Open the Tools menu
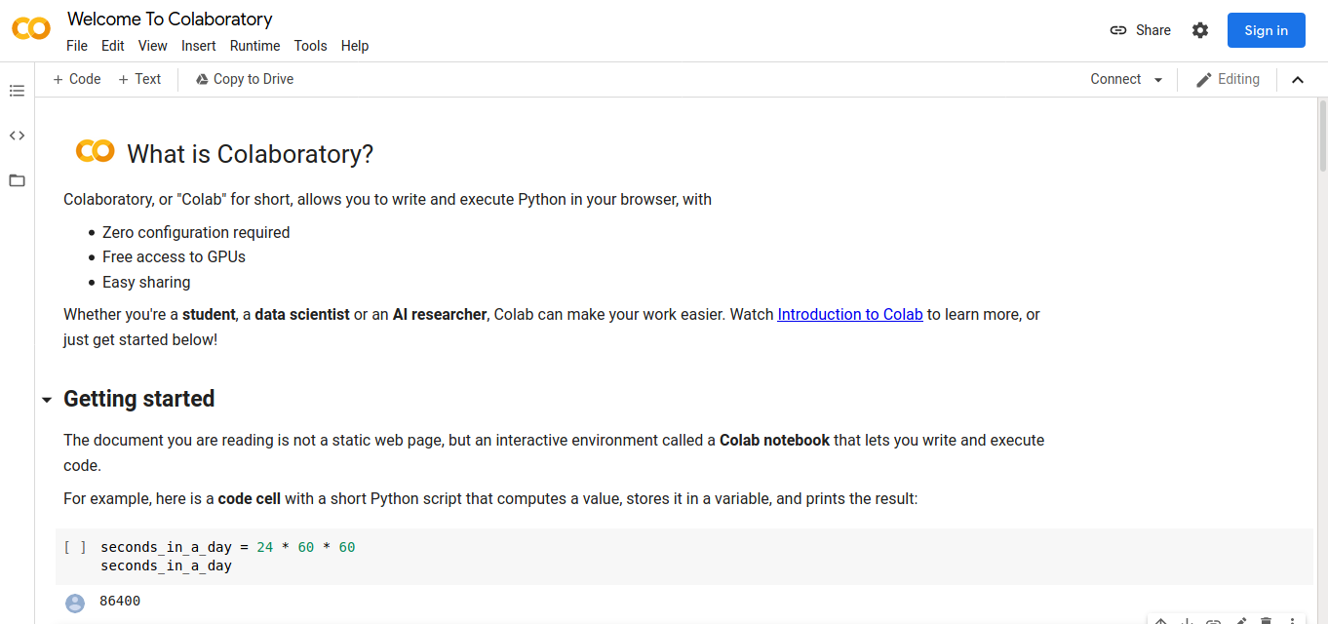 tap(311, 46)
